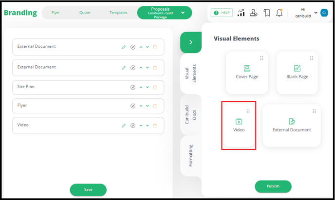The image size is (335, 200).
Task: Move second External Document row down
Action: point(148,68)
